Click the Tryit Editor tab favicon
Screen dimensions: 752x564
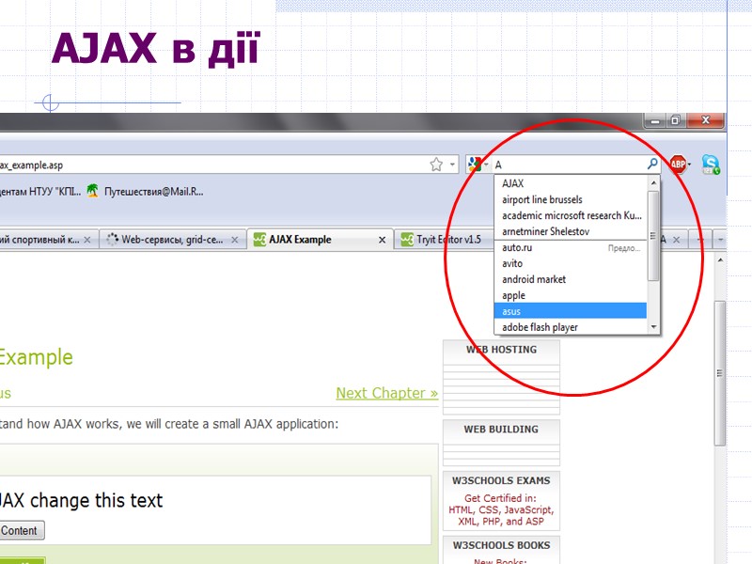410,240
